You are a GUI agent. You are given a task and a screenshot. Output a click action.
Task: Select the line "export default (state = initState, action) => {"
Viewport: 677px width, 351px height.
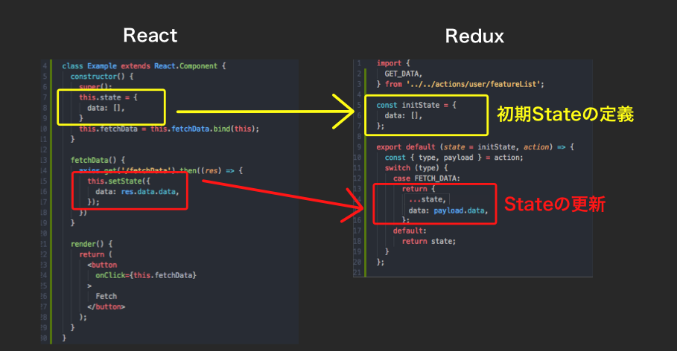[x=475, y=147]
